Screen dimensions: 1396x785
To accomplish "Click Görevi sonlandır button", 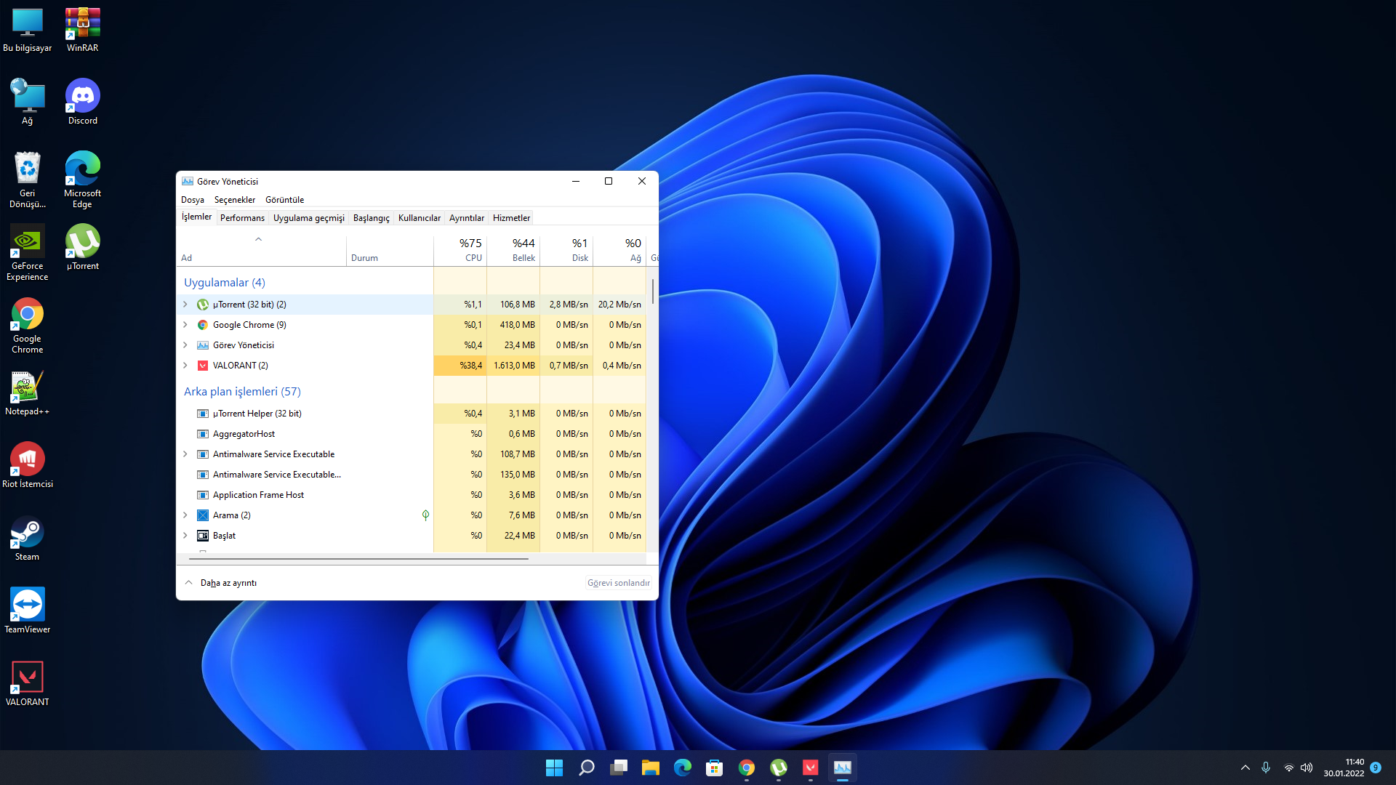I will pyautogui.click(x=618, y=583).
